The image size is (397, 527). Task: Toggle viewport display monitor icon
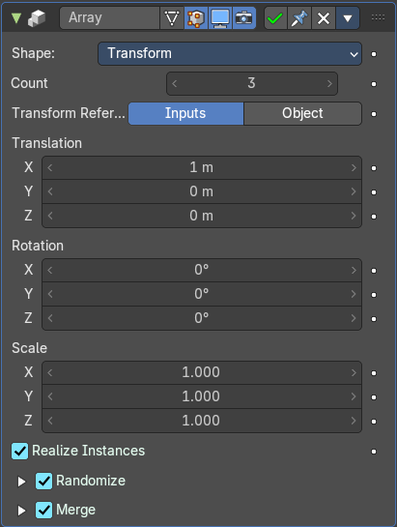pos(220,17)
